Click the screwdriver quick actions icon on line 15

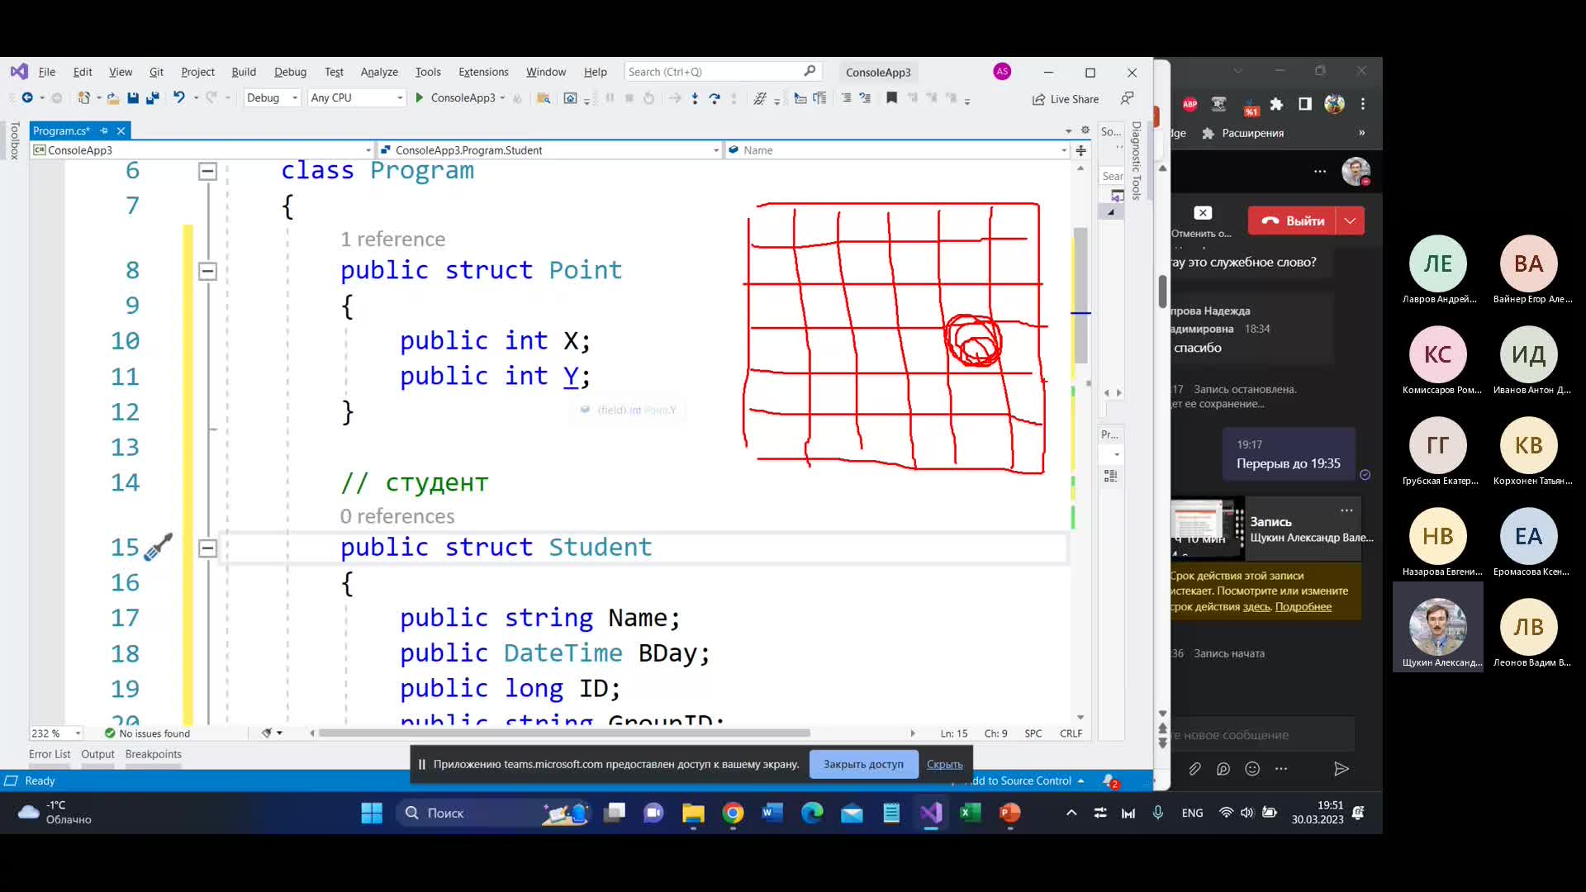point(158,547)
